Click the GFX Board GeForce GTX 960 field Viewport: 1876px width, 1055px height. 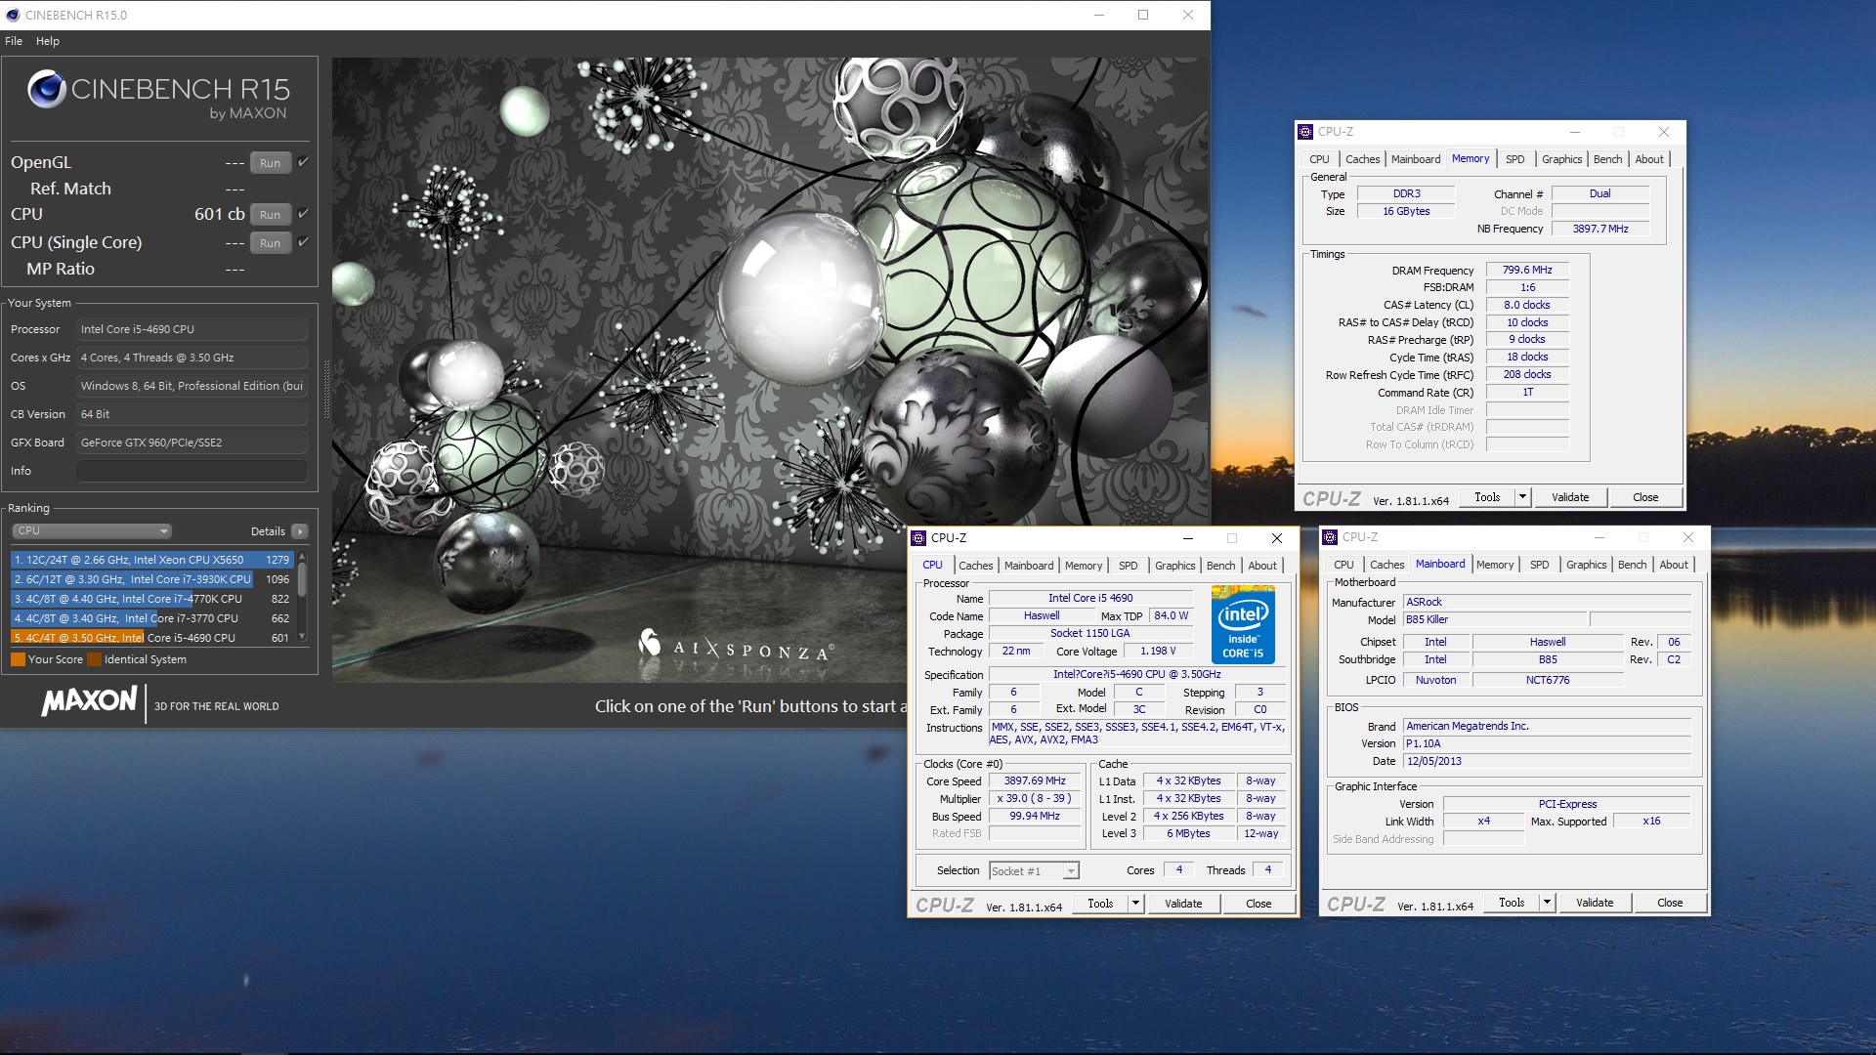(x=192, y=443)
